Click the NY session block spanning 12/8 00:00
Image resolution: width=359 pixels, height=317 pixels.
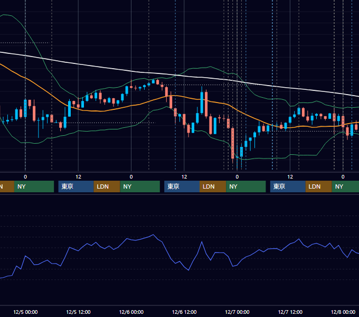pos(345,187)
